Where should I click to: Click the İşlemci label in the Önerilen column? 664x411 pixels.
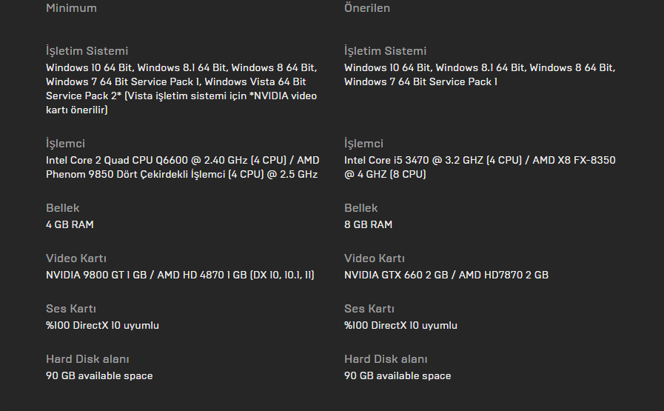[x=363, y=144]
